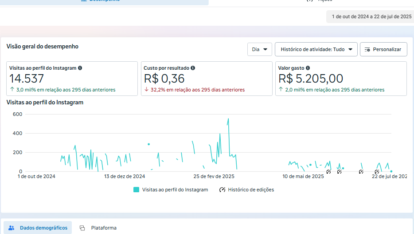This screenshot has height=234, width=414.
Task: Open the date range selector
Action: [371, 17]
